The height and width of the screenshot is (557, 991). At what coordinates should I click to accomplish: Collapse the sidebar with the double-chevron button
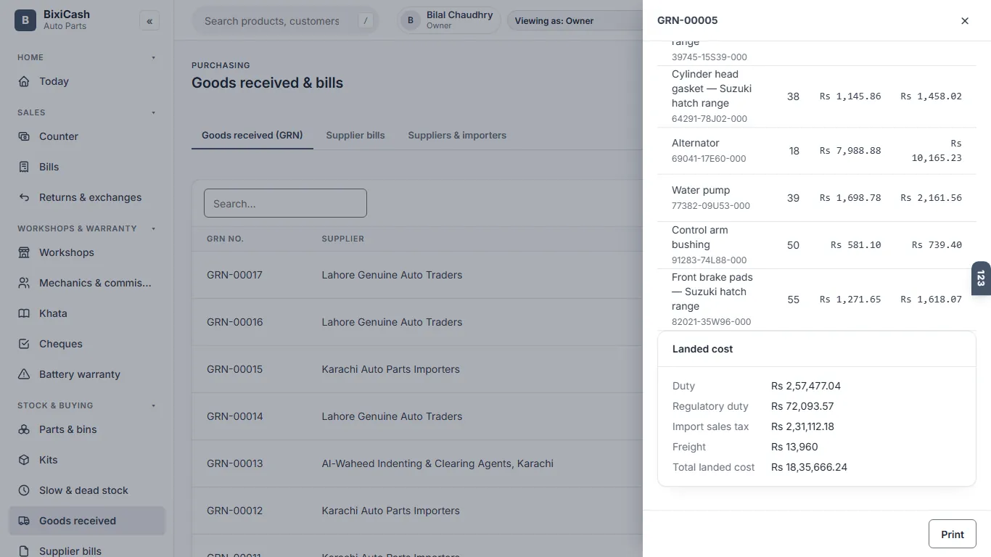(149, 21)
